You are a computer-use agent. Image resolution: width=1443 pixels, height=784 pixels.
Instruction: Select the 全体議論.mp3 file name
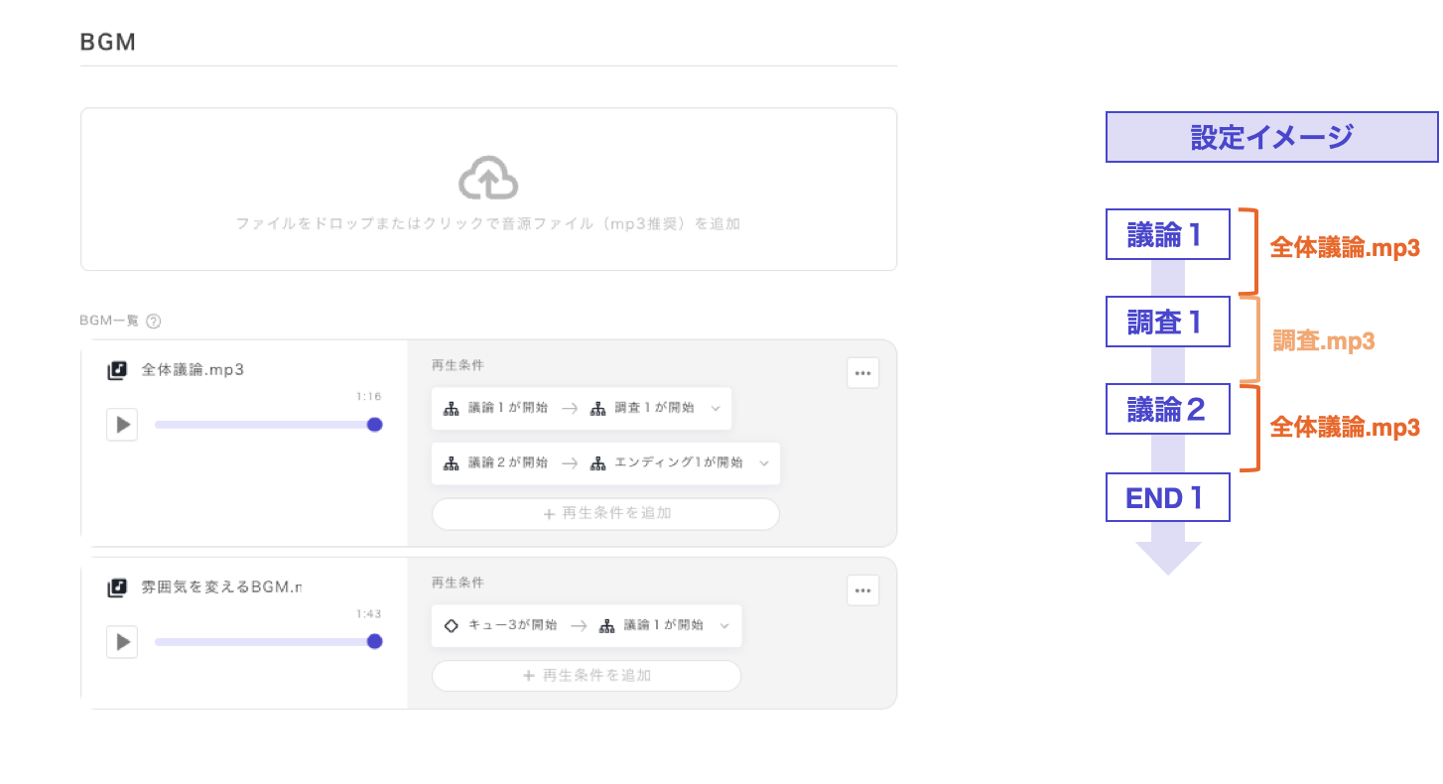(x=193, y=370)
